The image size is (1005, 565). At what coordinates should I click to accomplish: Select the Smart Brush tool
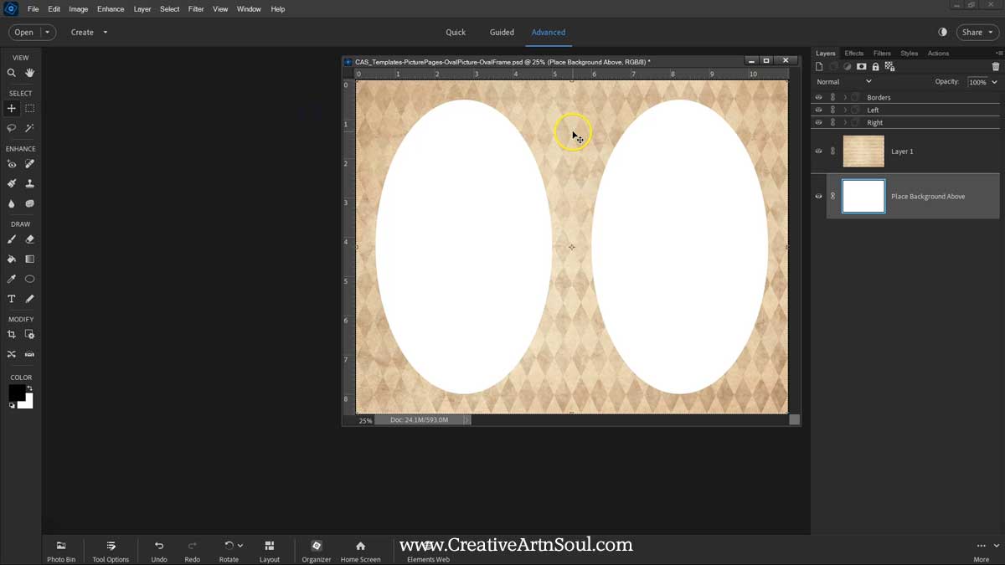pyautogui.click(x=12, y=183)
